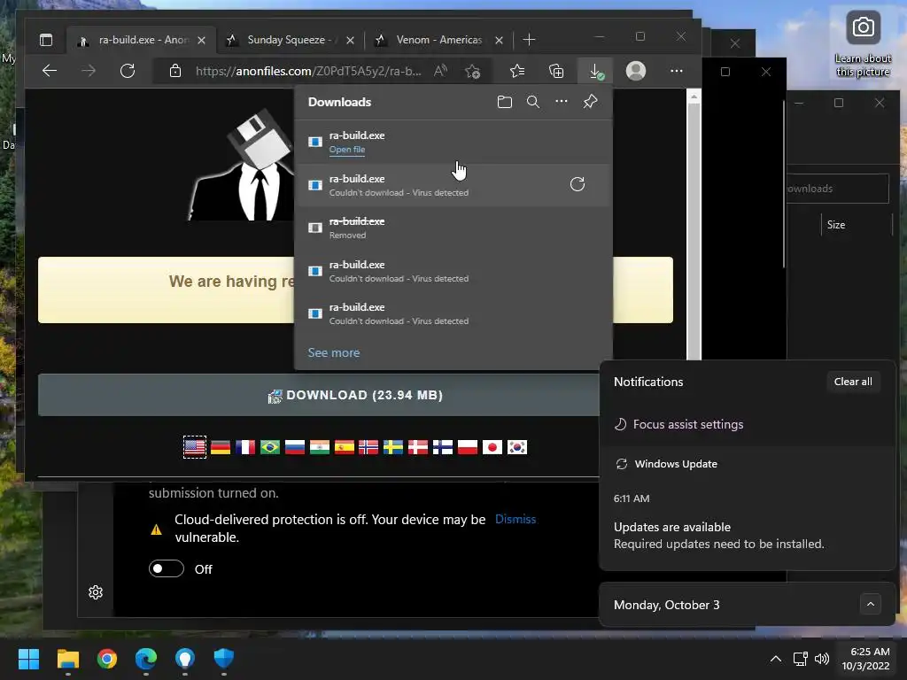Select the Russian flag language

pyautogui.click(x=295, y=447)
